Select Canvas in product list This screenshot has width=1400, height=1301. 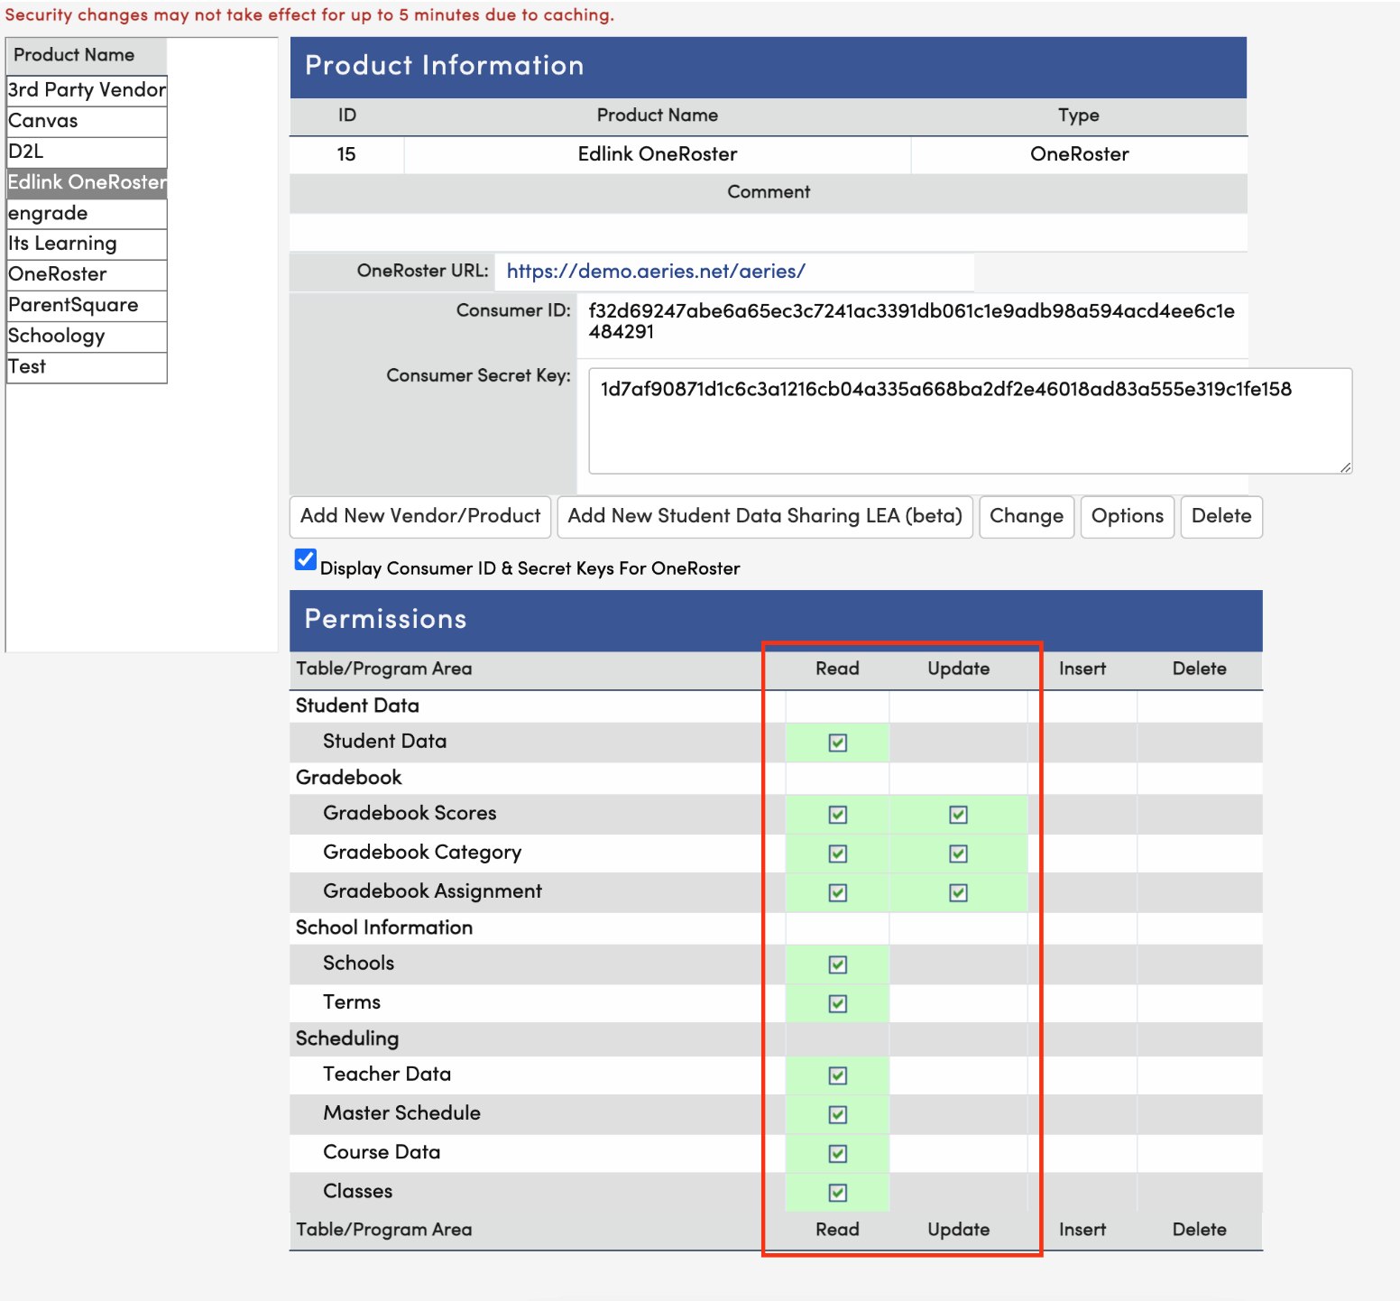tap(87, 121)
